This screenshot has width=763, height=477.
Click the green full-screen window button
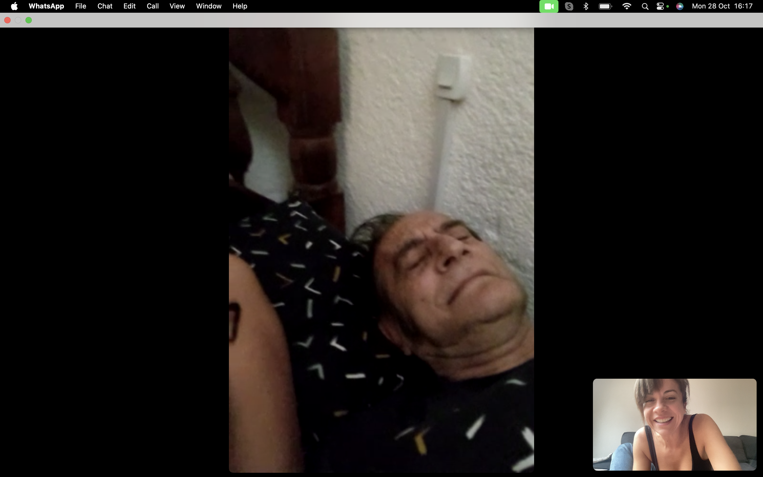point(29,20)
